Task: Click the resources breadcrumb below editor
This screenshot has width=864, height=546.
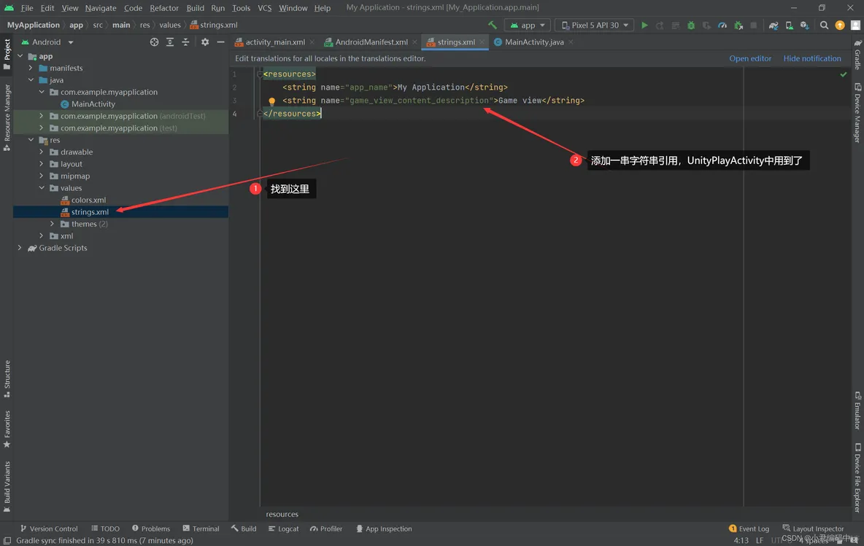Action: tap(282, 515)
